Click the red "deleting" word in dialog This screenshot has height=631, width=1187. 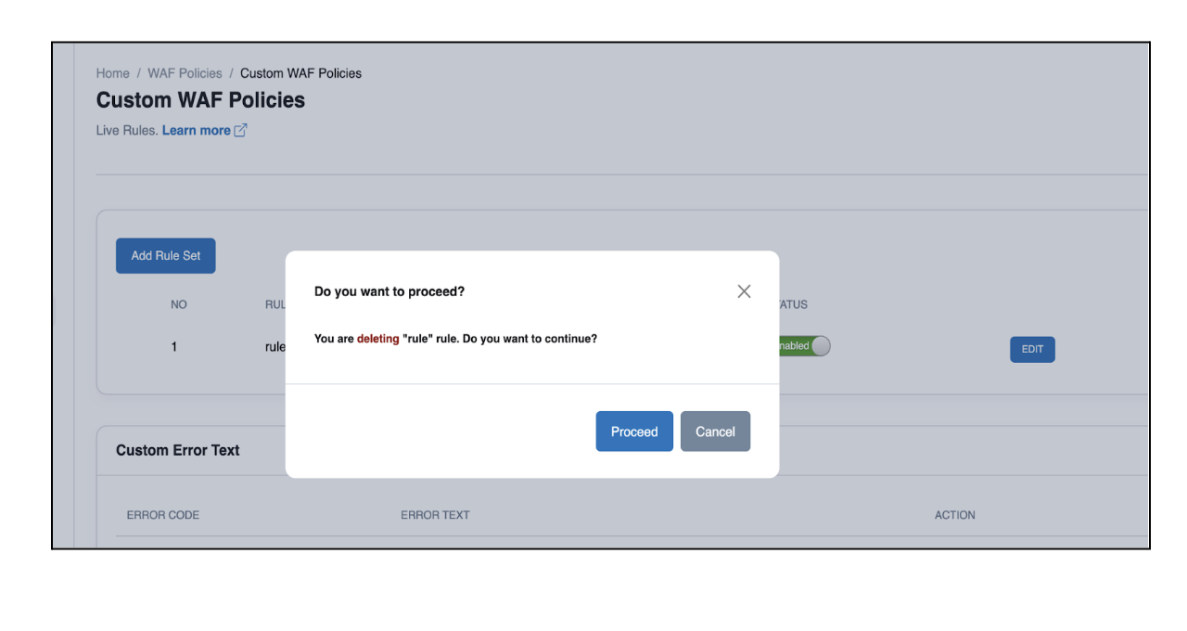click(377, 339)
